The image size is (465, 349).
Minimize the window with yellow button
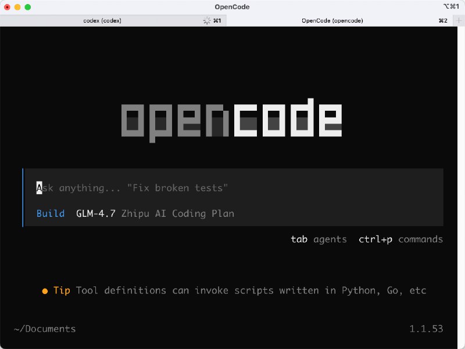[17, 7]
